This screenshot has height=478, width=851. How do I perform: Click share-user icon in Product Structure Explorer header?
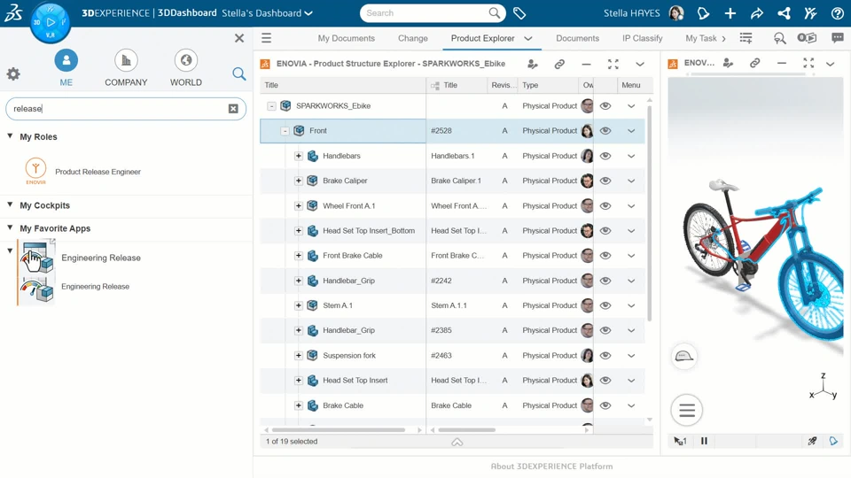(533, 64)
